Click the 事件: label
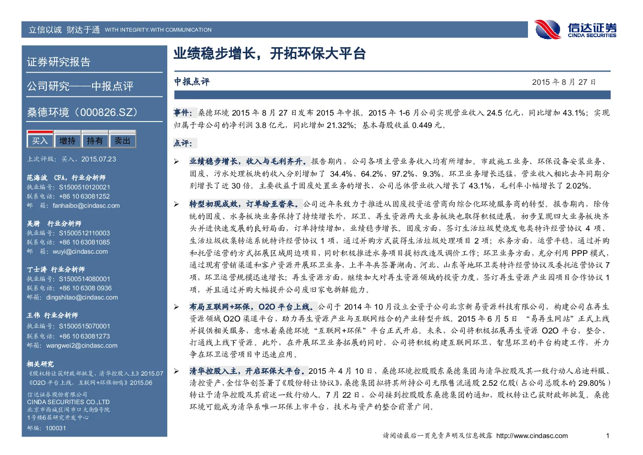 pos(183,112)
